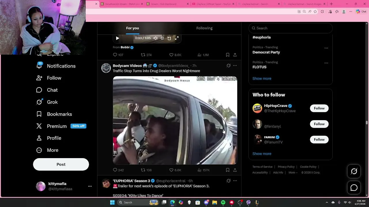The height and width of the screenshot is (207, 369).
Task: Switch to Clayface Official Teaser YouTube tab
Action: click(213, 4)
